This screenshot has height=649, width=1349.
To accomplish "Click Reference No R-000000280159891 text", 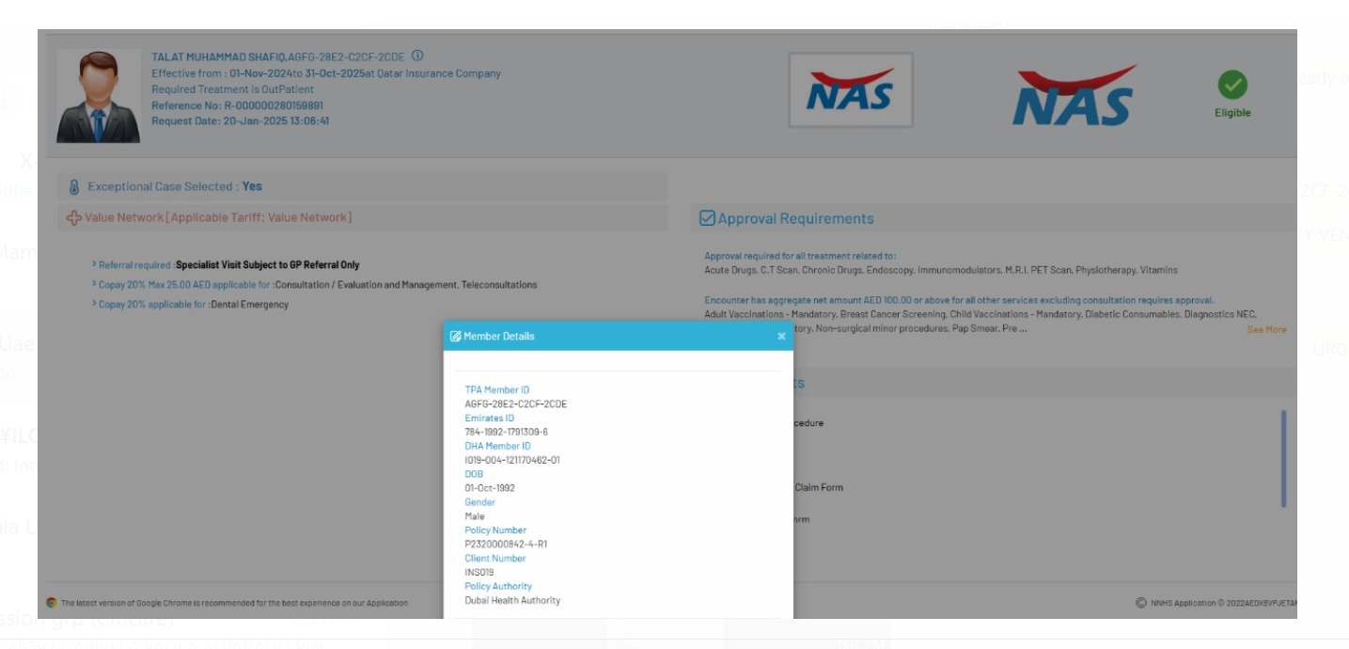I will pos(237,105).
